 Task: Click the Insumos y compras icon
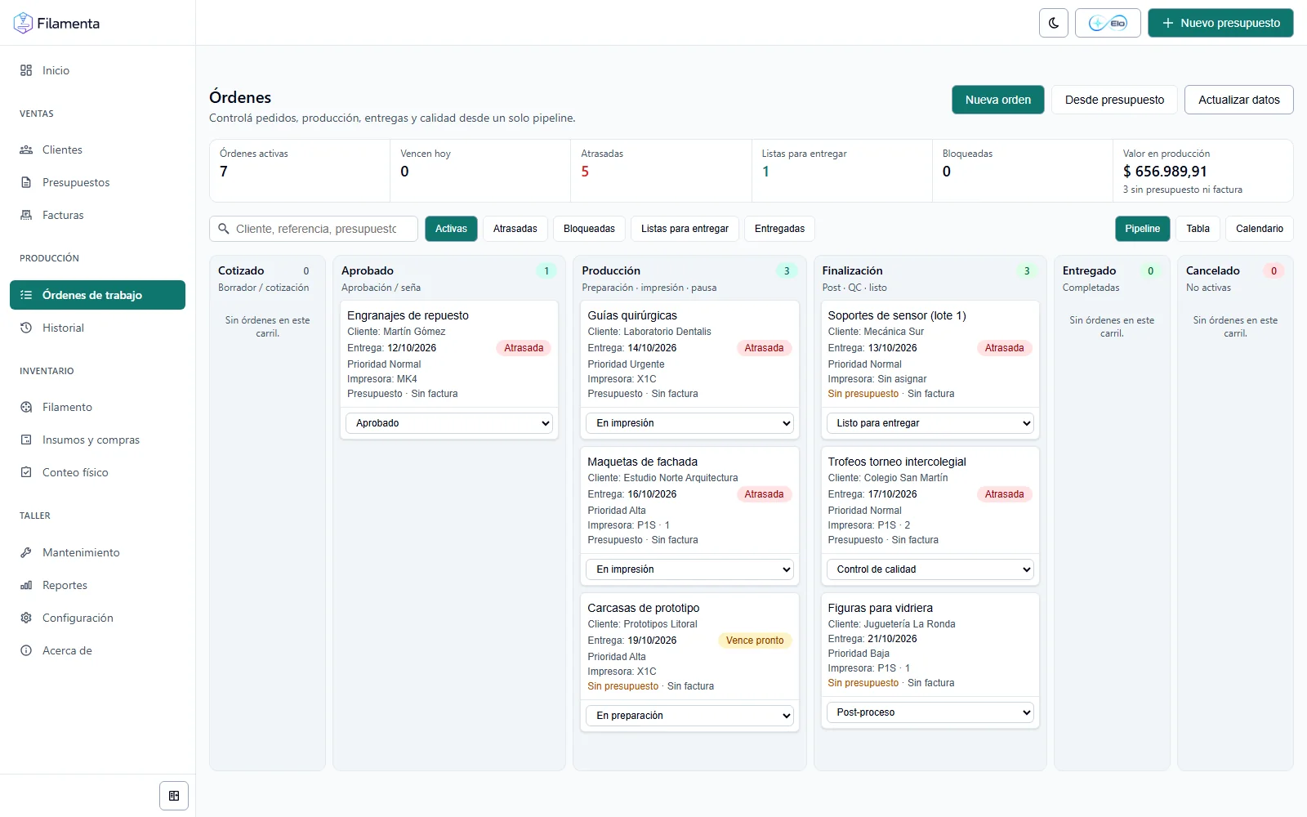point(26,440)
